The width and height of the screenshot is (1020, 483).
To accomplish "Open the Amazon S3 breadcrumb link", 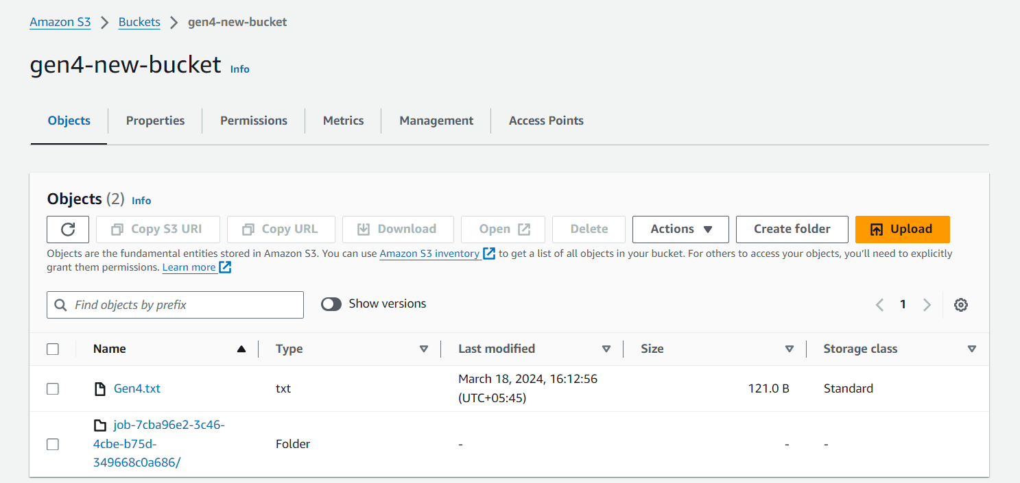I will (x=60, y=22).
